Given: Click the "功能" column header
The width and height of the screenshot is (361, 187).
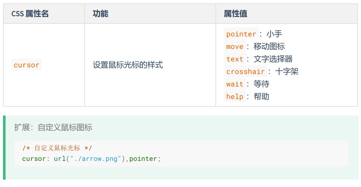Looking at the screenshot, I should (101, 14).
